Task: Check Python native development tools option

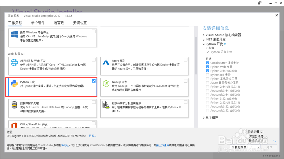Action: pyautogui.click(x=207, y=79)
